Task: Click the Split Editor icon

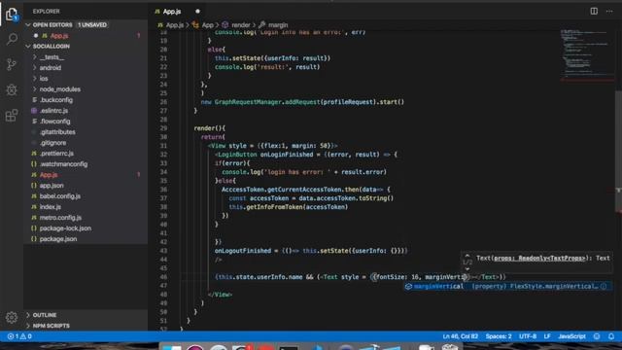Action: [594, 11]
